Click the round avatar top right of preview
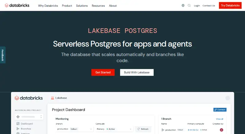Screen dimensions: 245x134 tap(228, 98)
